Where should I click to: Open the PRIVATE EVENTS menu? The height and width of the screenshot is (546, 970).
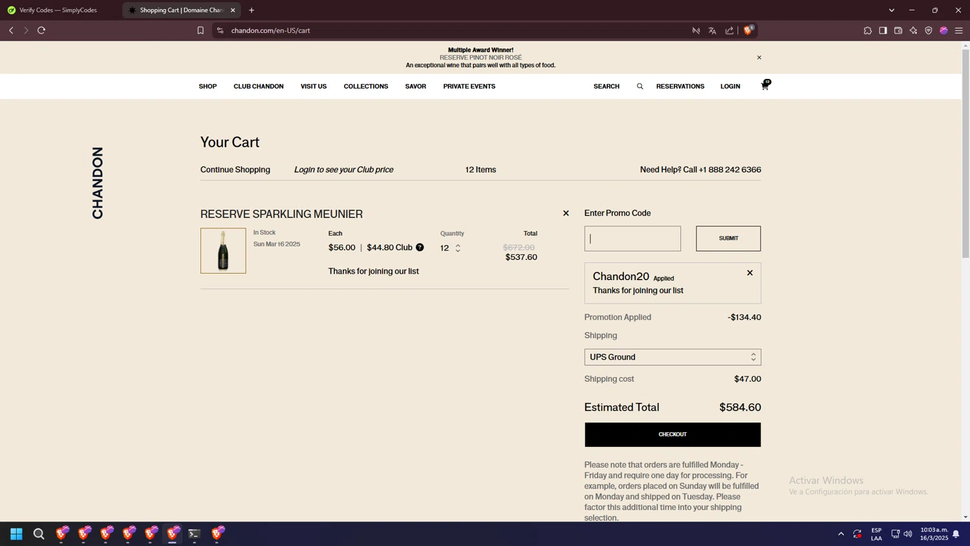(469, 86)
